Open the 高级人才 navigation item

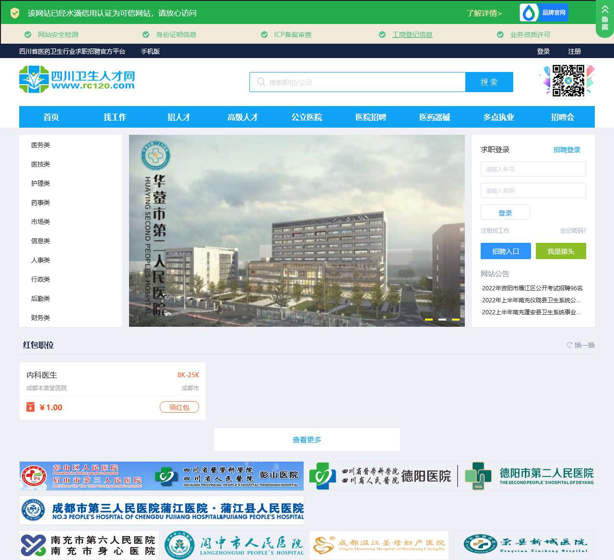[243, 117]
